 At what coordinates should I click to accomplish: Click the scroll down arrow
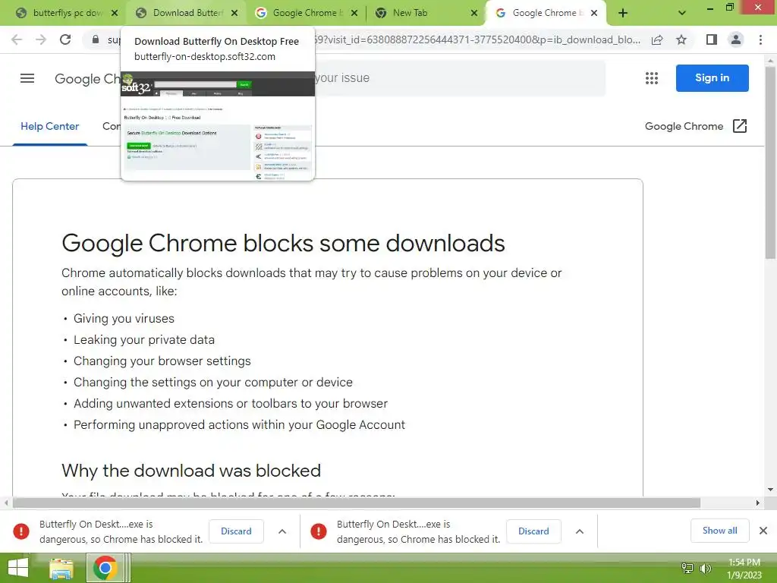click(770, 490)
